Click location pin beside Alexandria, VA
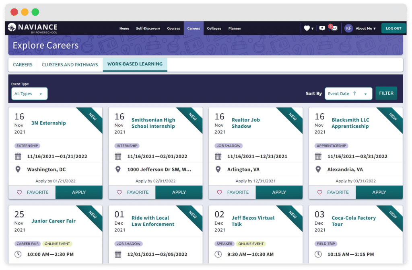Screen dimensions: 412x270 [x=318, y=170]
